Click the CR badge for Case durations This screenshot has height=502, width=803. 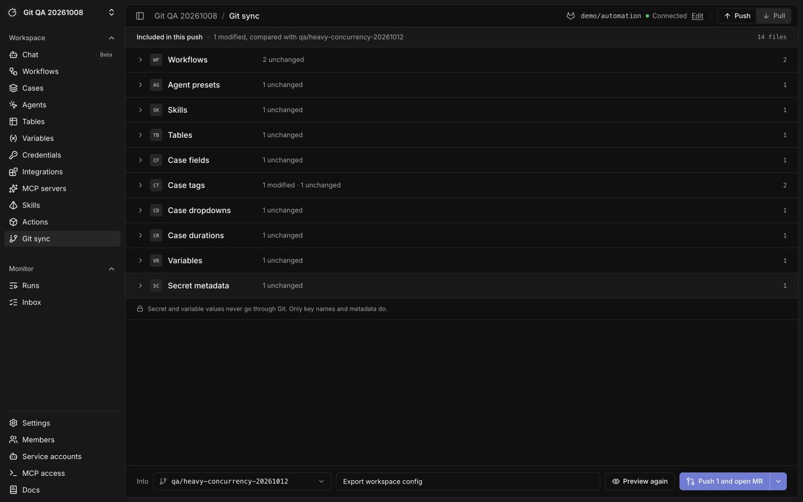(x=156, y=235)
